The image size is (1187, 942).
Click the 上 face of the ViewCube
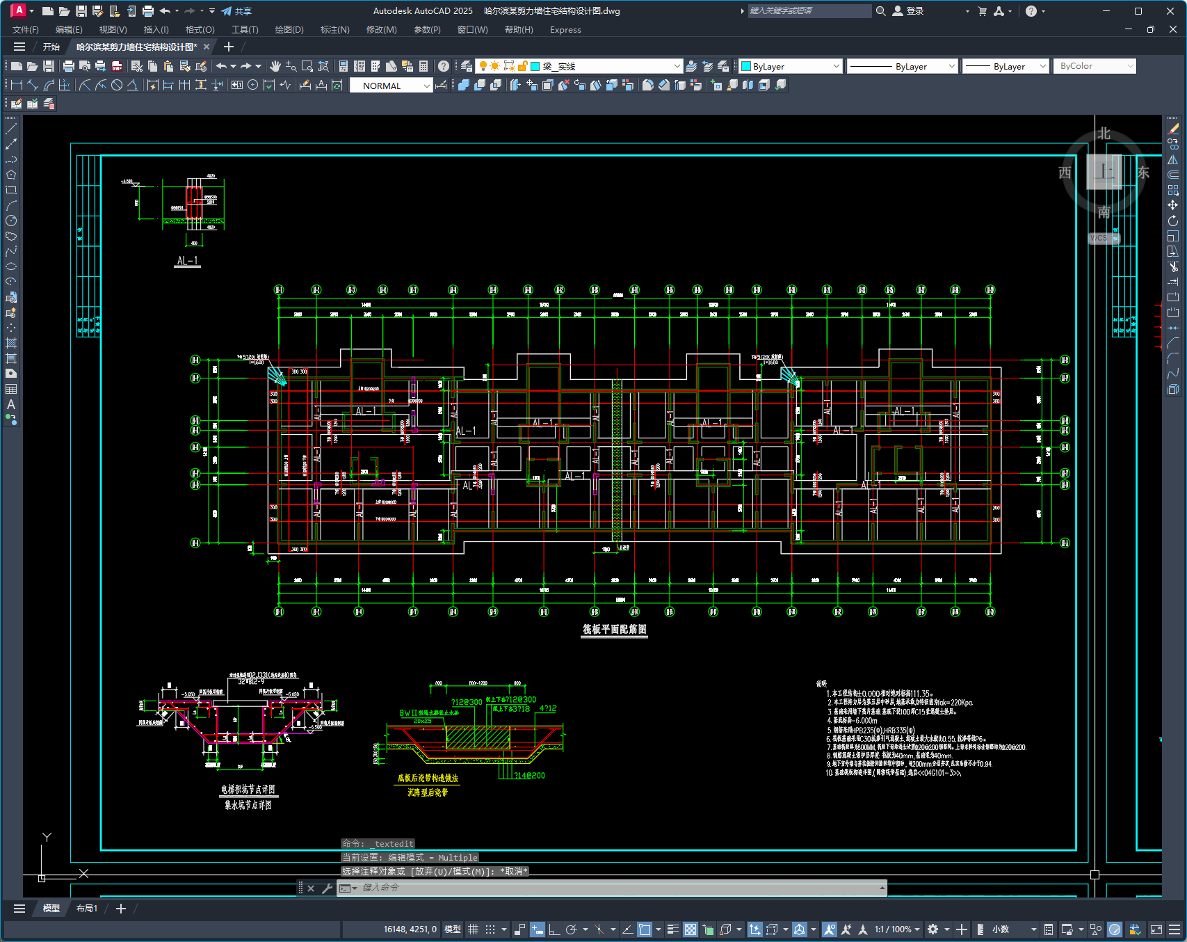(1104, 172)
